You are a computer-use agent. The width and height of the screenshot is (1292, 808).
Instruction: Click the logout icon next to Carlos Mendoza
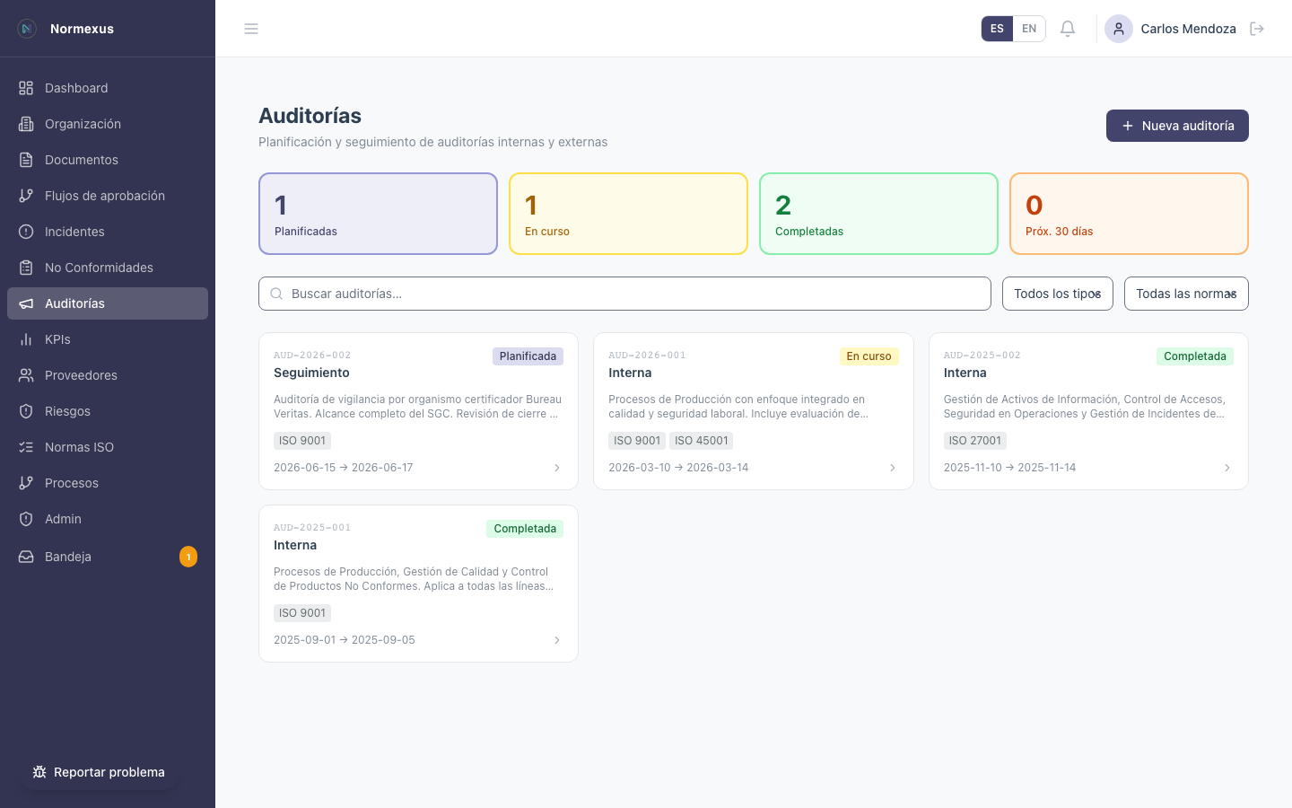(1257, 28)
